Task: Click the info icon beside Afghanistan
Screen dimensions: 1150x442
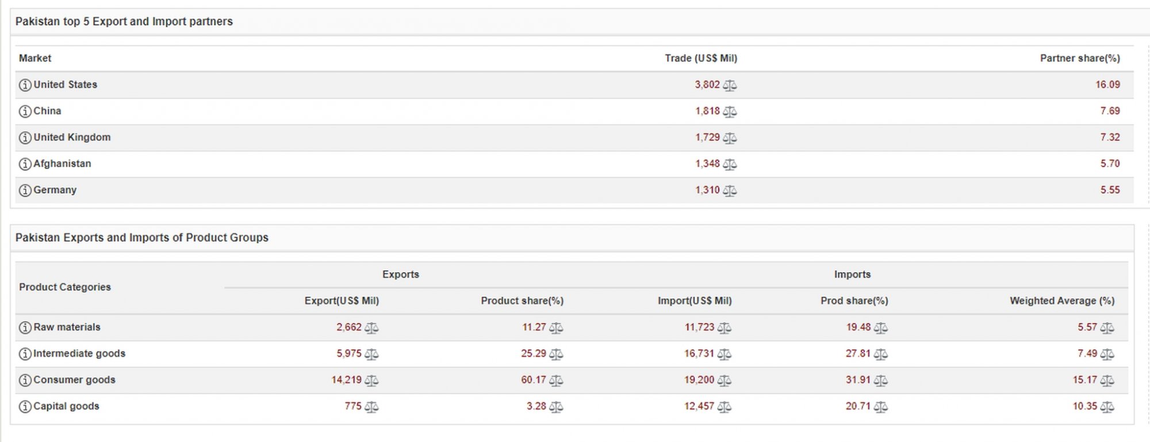Action: pos(25,164)
